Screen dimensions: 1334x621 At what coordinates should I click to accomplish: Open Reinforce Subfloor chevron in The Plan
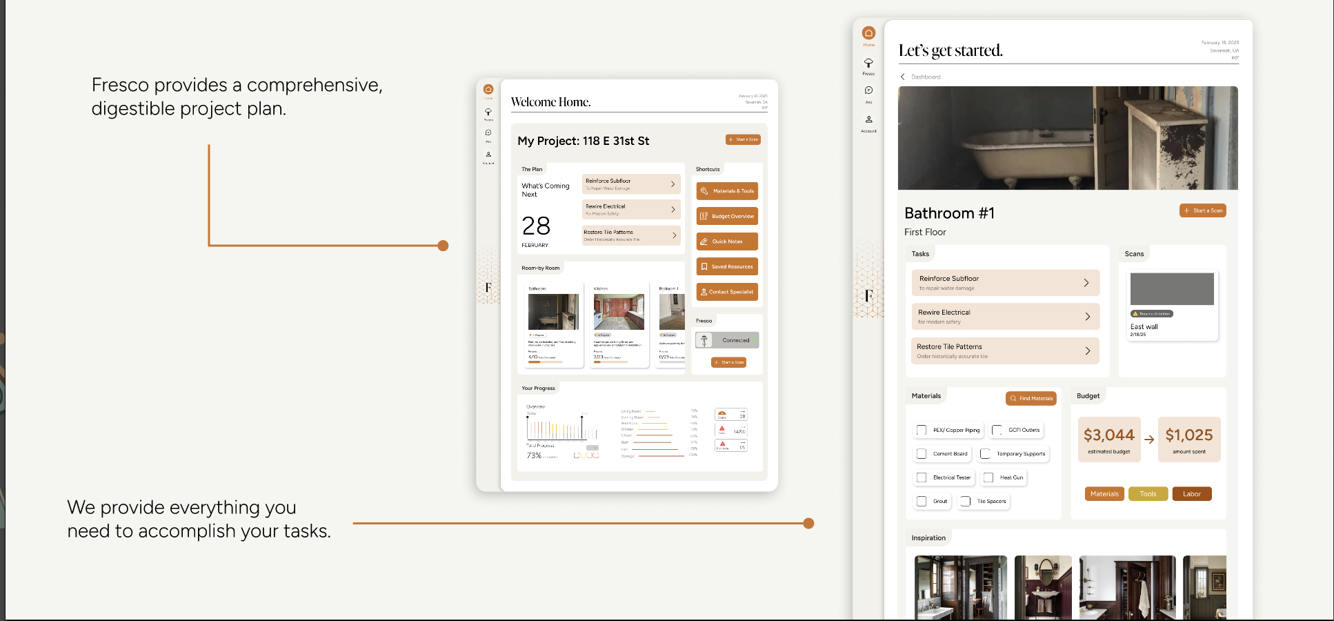tap(673, 184)
